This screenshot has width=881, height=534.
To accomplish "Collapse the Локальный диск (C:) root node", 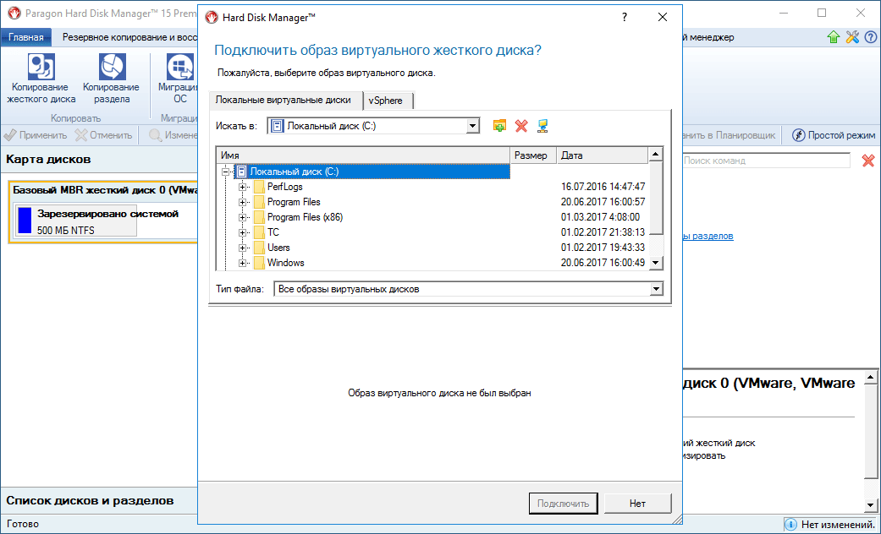I will click(226, 172).
